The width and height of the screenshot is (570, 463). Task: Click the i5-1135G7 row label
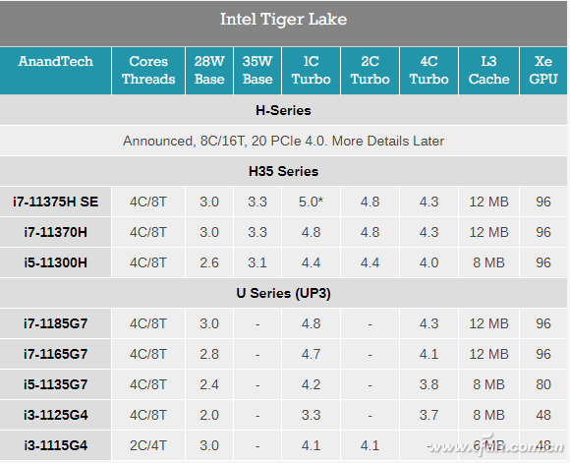[x=55, y=384]
